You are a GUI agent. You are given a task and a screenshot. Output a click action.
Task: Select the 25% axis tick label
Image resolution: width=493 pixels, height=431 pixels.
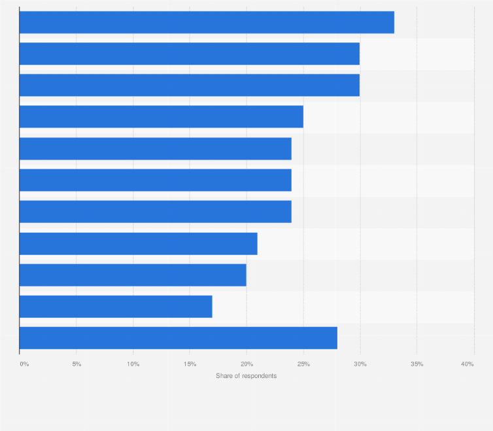tap(303, 364)
